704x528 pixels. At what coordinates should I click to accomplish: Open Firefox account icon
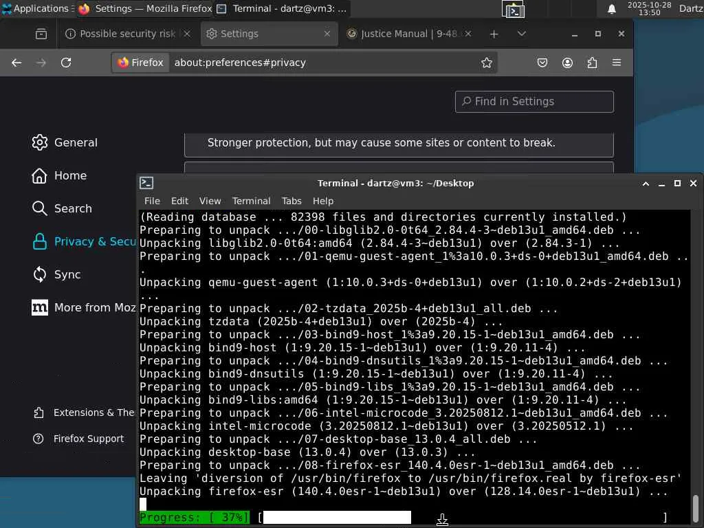[567, 63]
